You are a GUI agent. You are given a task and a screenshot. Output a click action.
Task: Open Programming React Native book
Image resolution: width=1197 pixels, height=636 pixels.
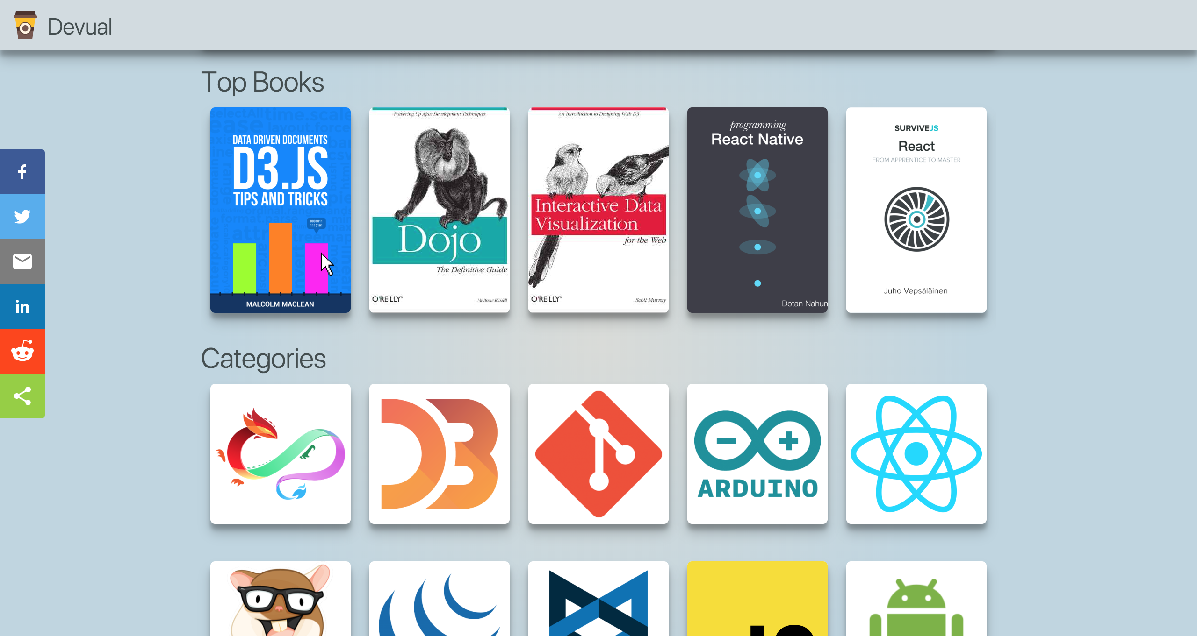coord(757,210)
